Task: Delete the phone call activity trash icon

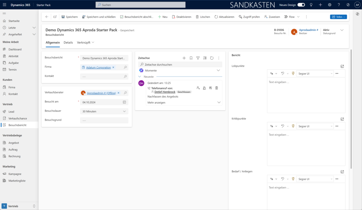Action: tap(216, 88)
